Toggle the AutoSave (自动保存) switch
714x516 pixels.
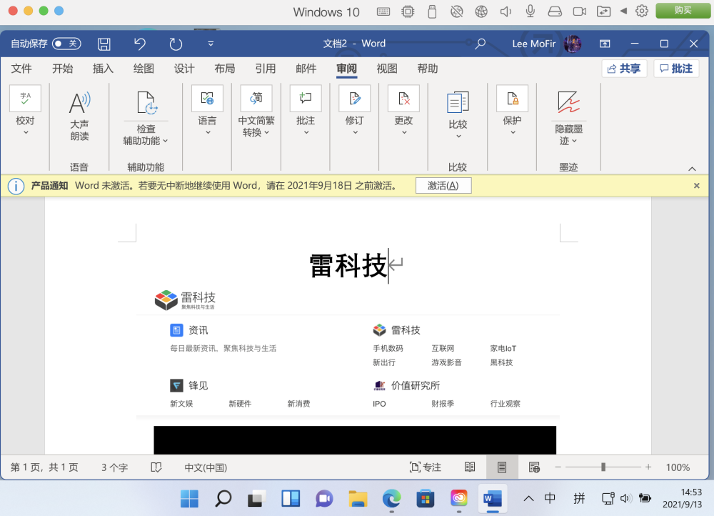(66, 44)
